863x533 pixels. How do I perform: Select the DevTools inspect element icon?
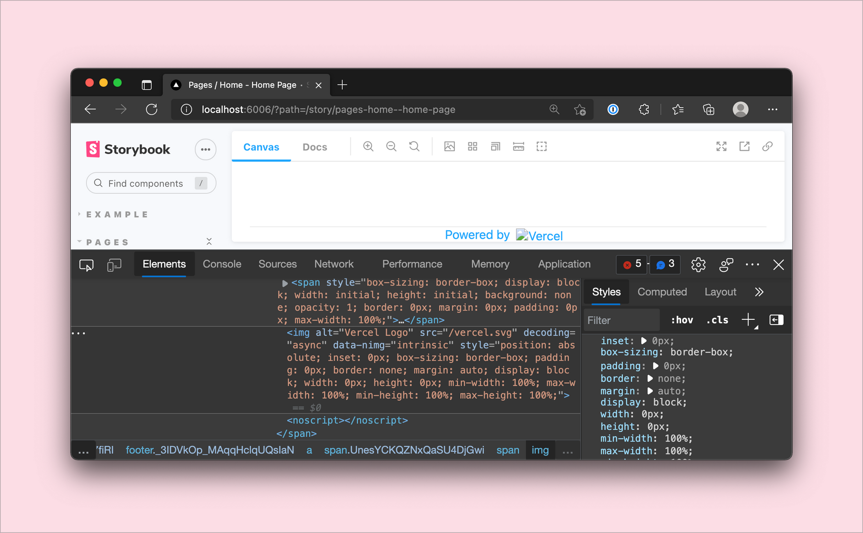pos(86,265)
